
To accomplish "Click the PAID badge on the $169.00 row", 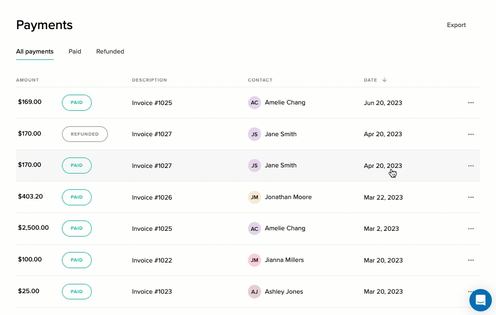I will 77,102.
